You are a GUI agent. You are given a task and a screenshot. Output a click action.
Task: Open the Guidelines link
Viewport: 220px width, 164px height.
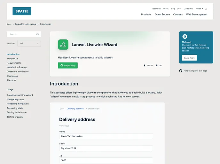[x=188, y=9]
